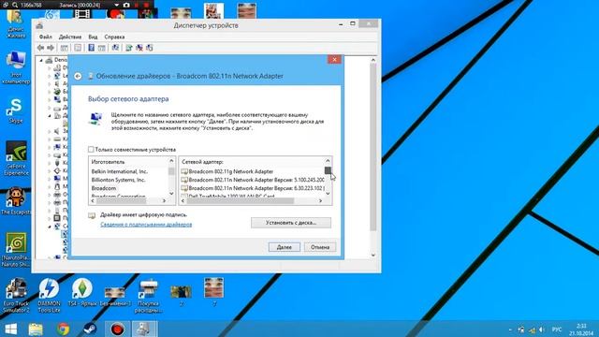Click the camera icon in recording bar
This screenshot has height=337, width=599.
[126, 5]
